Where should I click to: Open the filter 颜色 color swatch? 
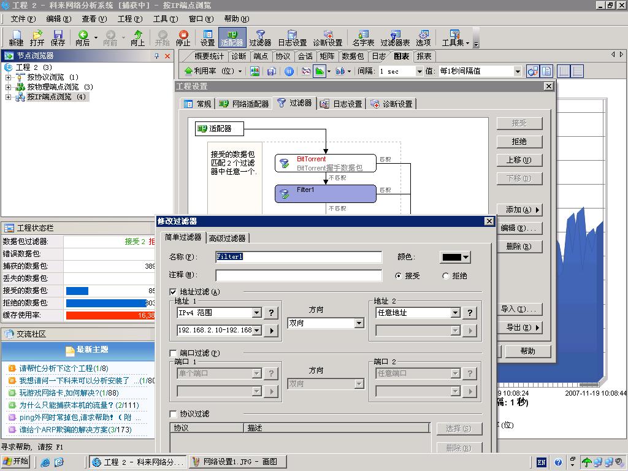454,257
